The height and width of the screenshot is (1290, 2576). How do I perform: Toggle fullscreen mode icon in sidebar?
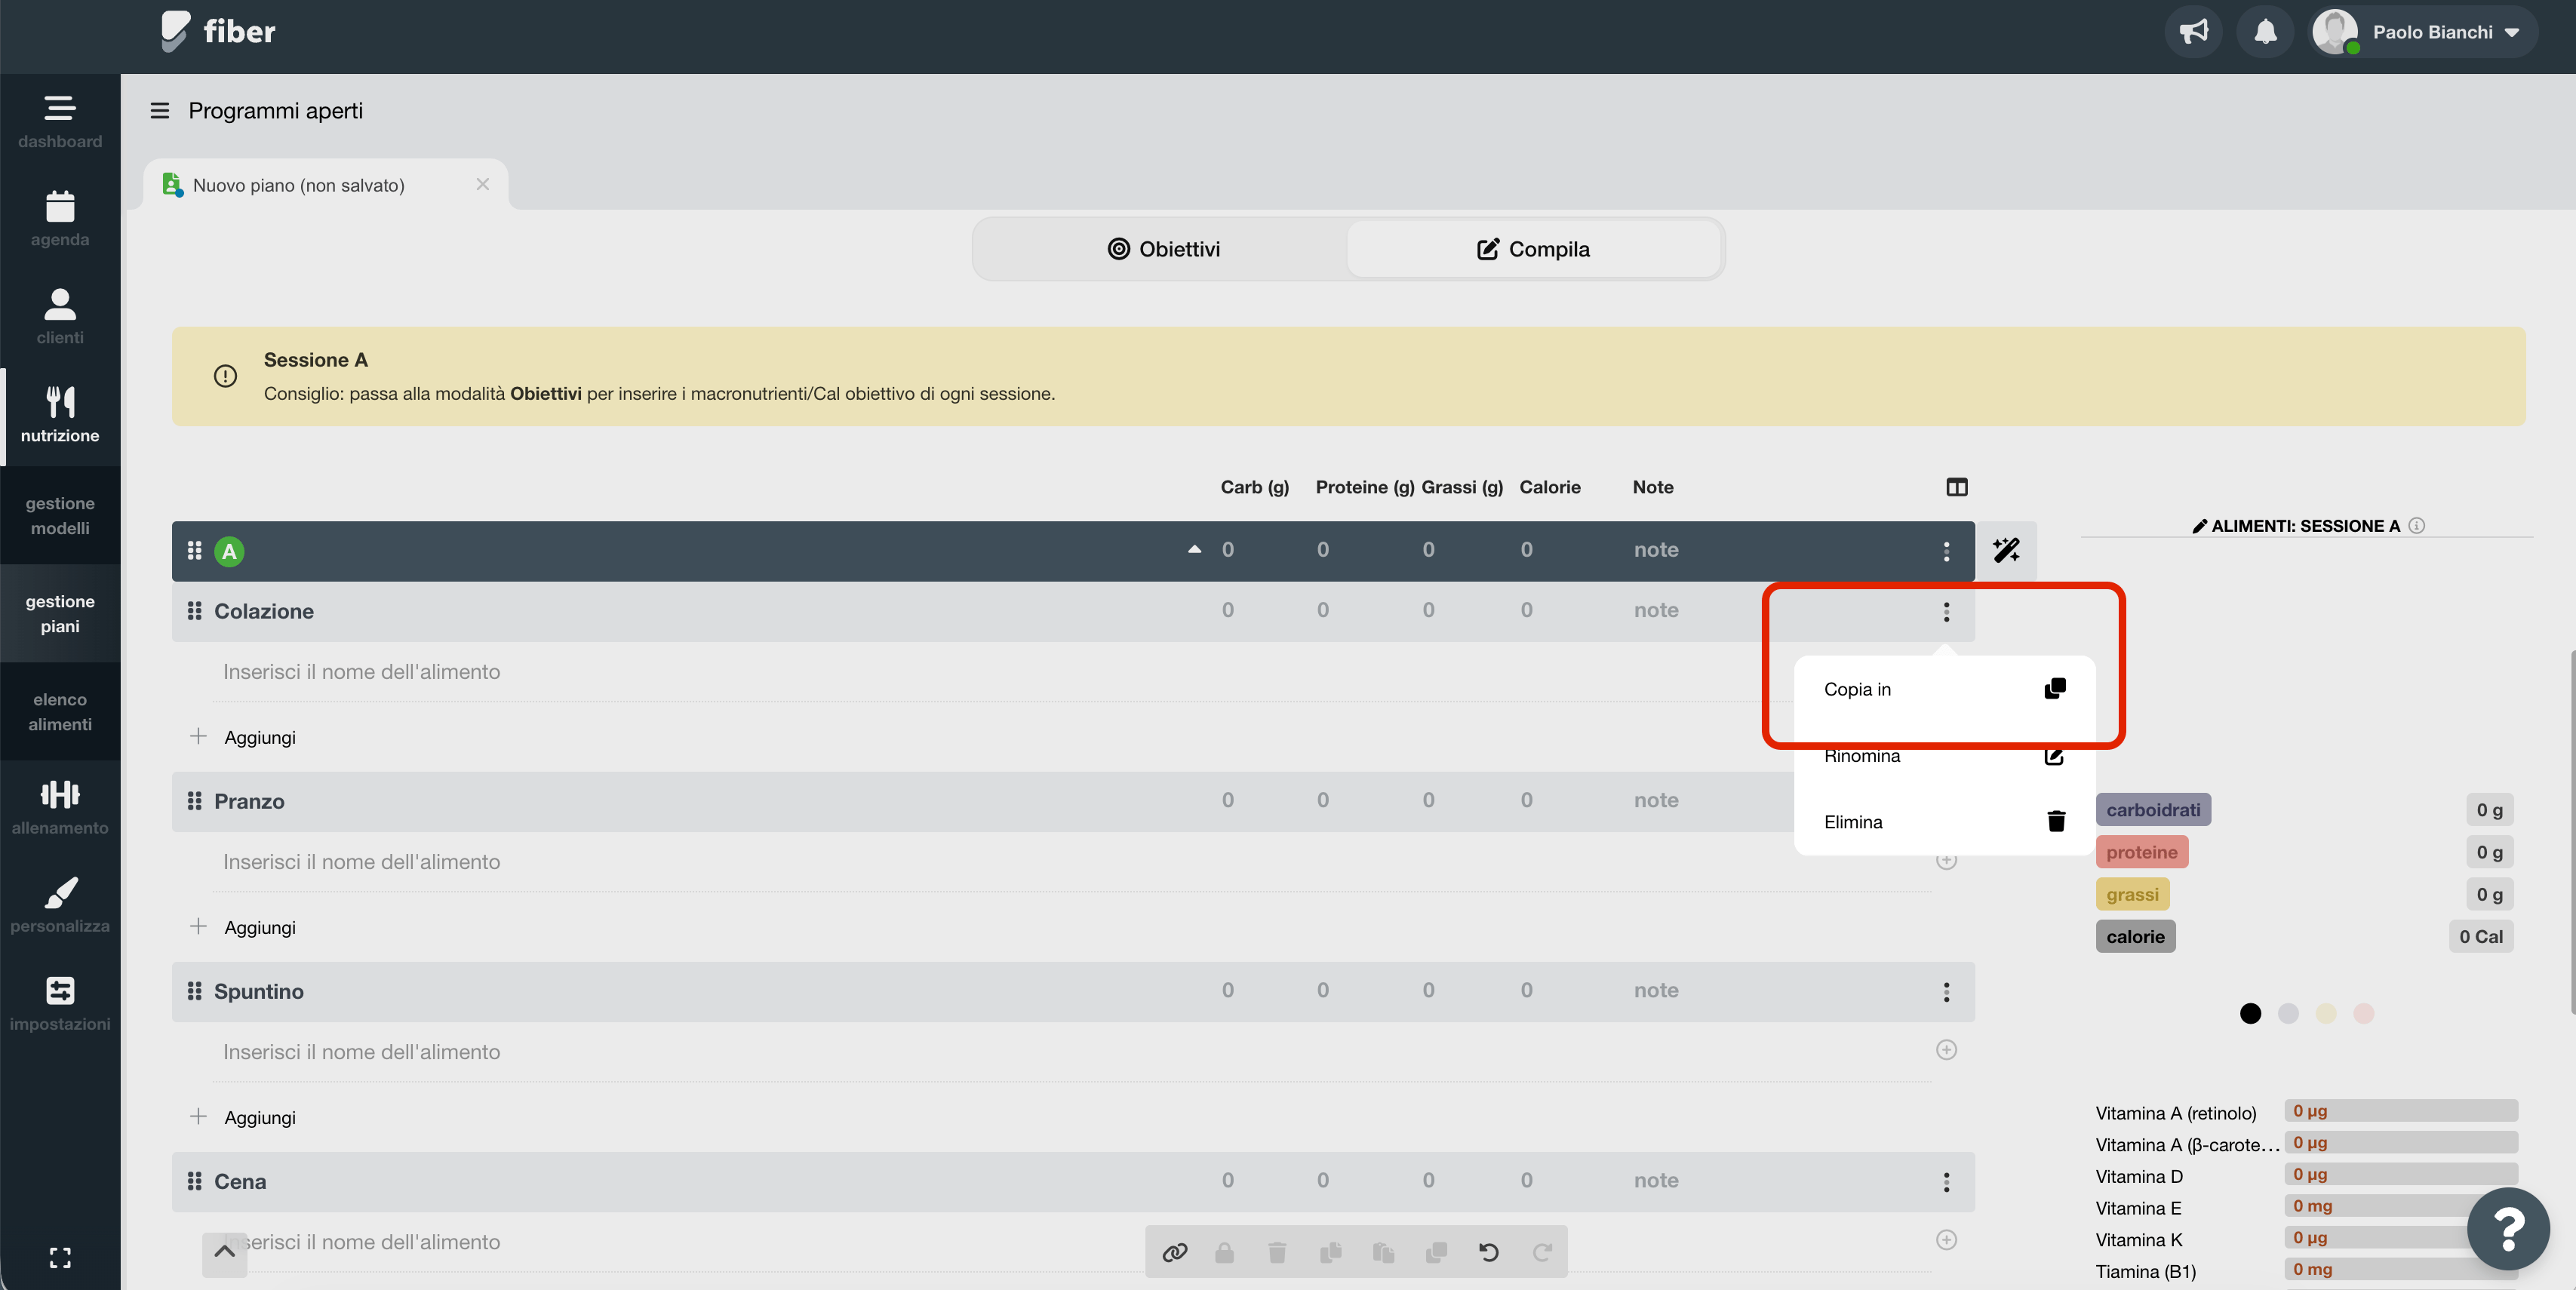click(60, 1258)
